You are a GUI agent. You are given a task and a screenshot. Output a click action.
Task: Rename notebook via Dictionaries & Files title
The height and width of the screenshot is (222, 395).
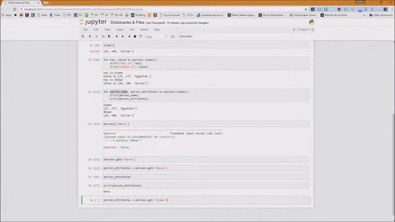coord(127,22)
